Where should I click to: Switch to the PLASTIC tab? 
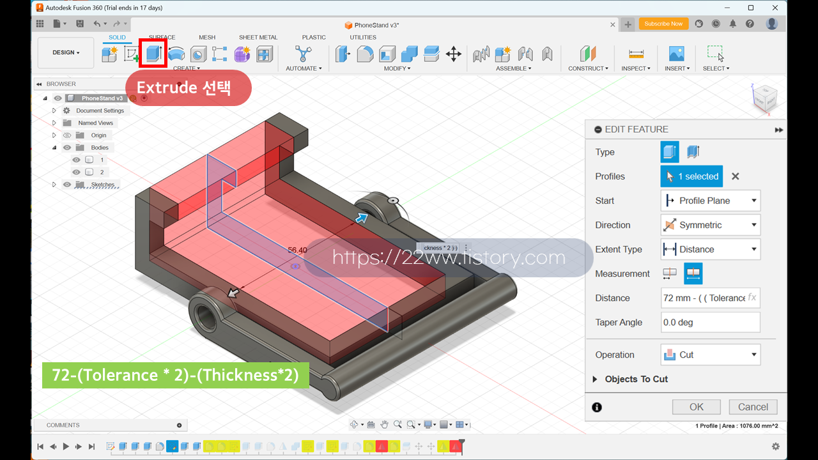[x=314, y=37]
